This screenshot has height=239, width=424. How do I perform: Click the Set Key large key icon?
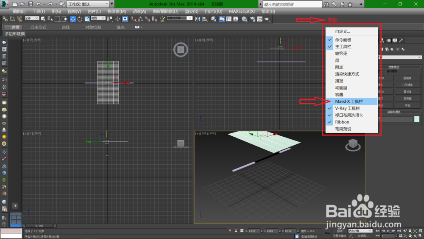[x=327, y=233]
